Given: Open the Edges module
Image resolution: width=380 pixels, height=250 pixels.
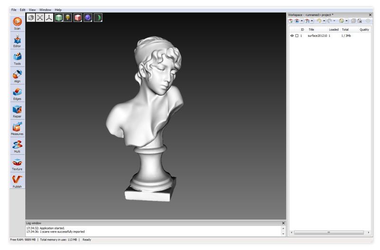Looking at the screenshot, I should (17, 93).
